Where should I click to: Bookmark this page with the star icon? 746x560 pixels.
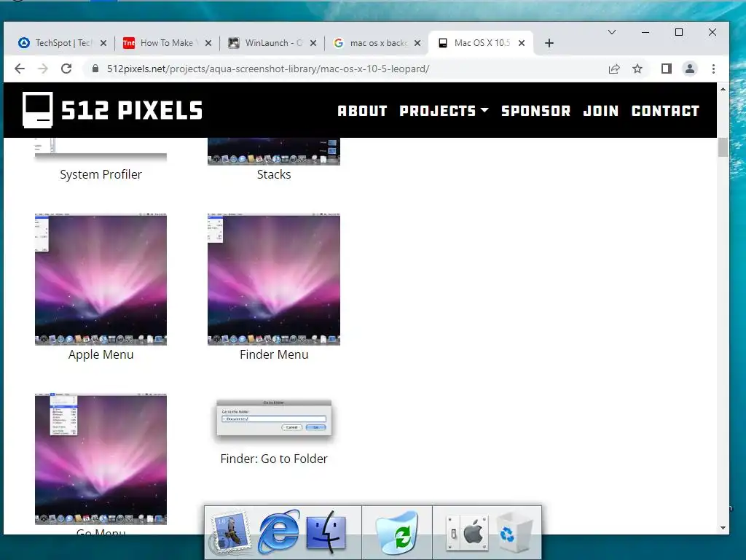pos(637,69)
